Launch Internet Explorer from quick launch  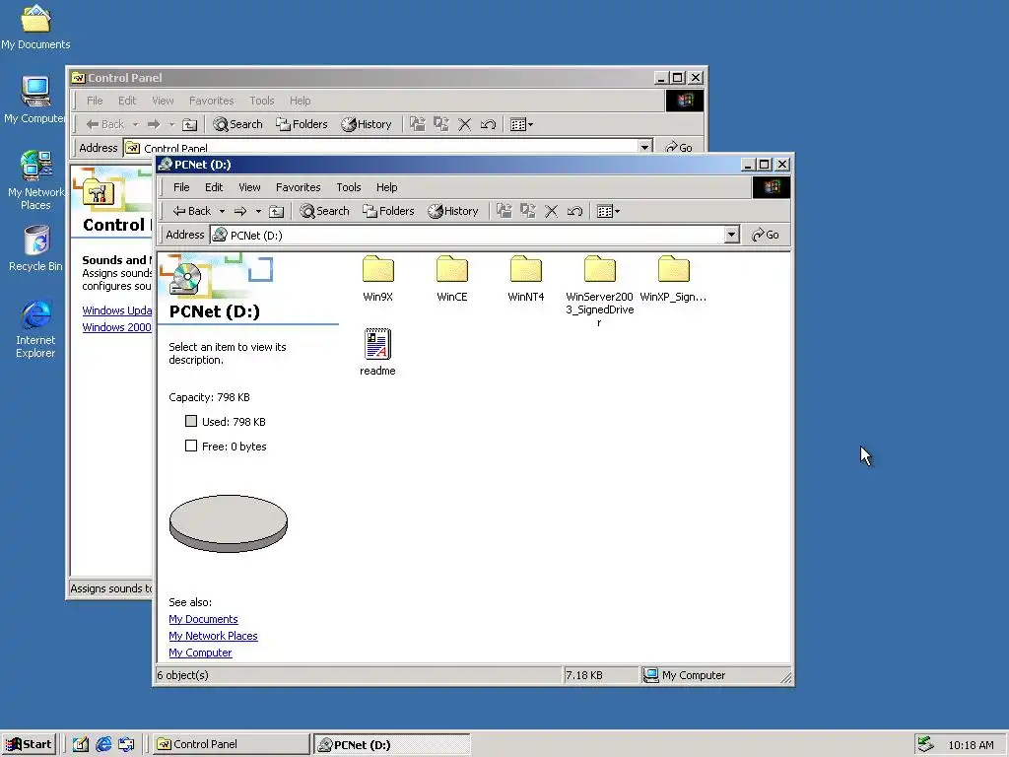coord(103,745)
